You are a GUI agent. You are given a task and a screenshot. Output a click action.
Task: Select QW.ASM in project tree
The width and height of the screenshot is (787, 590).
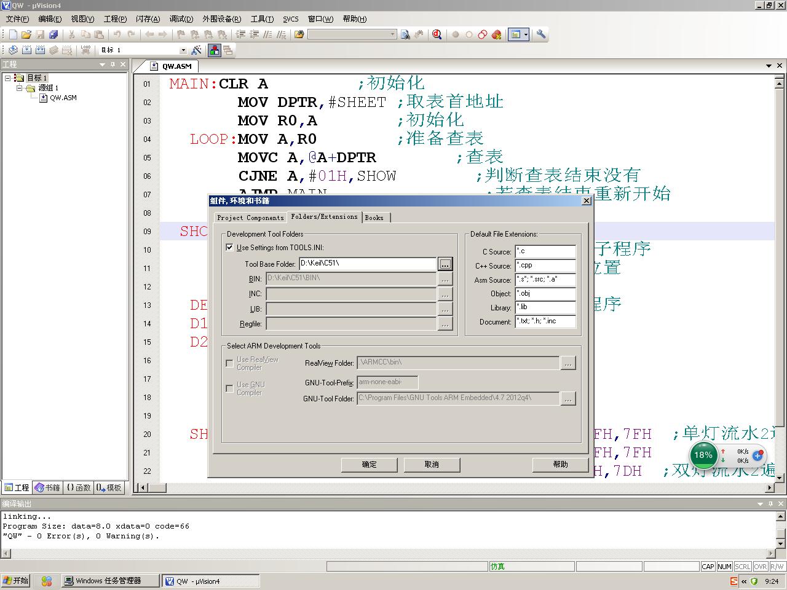click(63, 98)
